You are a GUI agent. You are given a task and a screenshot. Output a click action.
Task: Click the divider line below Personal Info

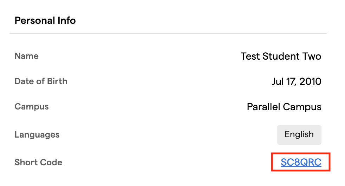[168, 34]
